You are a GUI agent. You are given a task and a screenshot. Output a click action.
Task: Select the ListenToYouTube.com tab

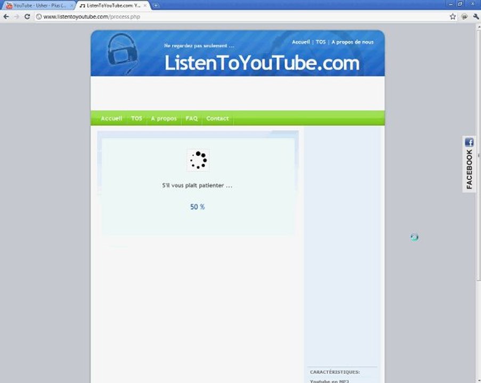(x=112, y=5)
